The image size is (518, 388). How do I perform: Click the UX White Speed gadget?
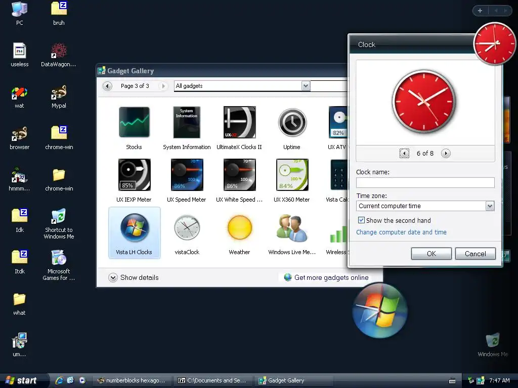click(239, 175)
